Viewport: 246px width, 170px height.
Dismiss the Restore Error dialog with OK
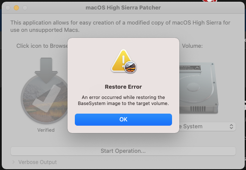tap(123, 120)
